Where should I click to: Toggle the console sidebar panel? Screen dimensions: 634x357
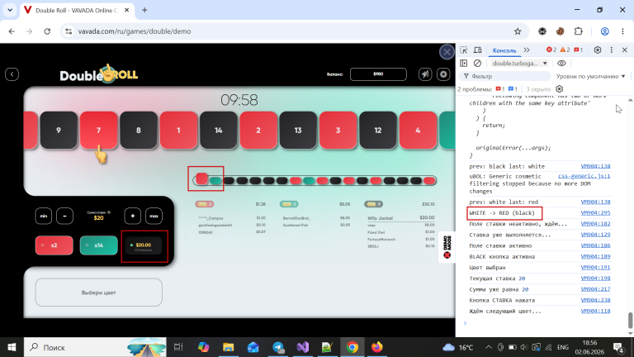coord(464,63)
